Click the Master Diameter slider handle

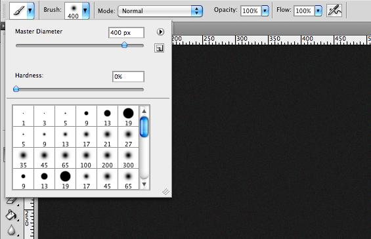coord(125,45)
